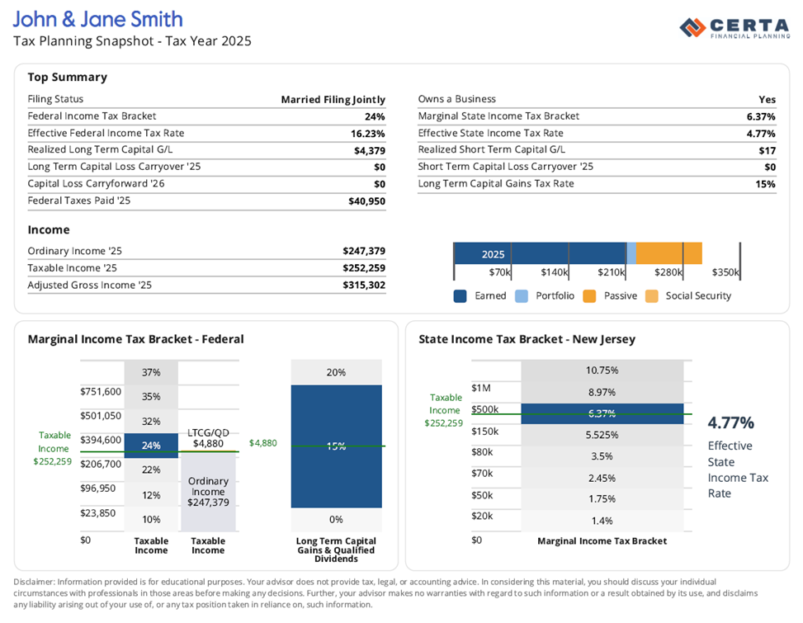Click the highlighted 6.37% New Jersey bracket bar
Image resolution: width=803 pixels, height=623 pixels.
(602, 413)
